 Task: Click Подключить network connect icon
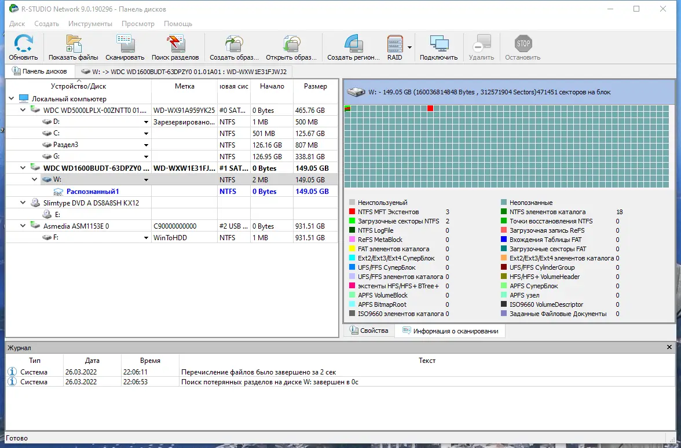tap(439, 47)
